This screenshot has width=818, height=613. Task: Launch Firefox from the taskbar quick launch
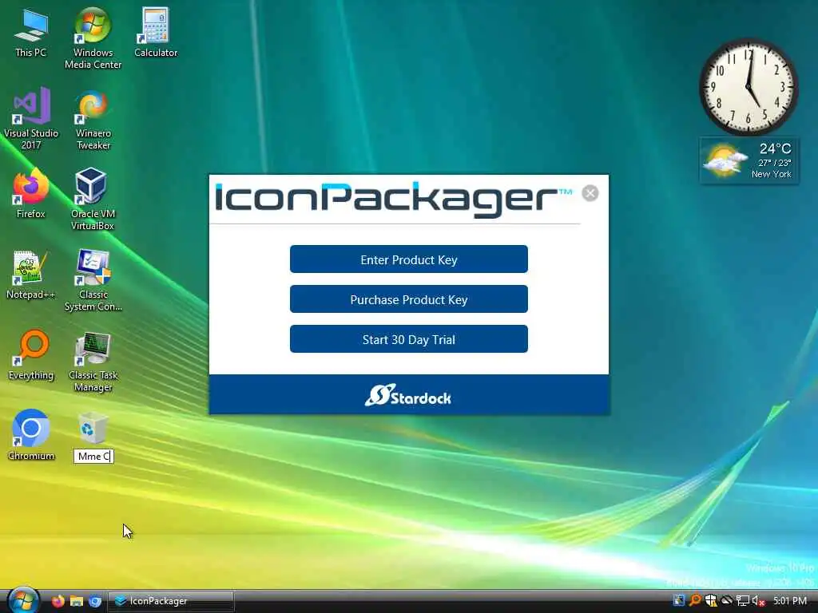coord(58,601)
